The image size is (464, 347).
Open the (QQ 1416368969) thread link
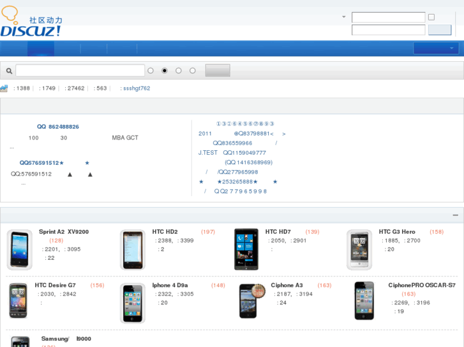click(x=248, y=162)
